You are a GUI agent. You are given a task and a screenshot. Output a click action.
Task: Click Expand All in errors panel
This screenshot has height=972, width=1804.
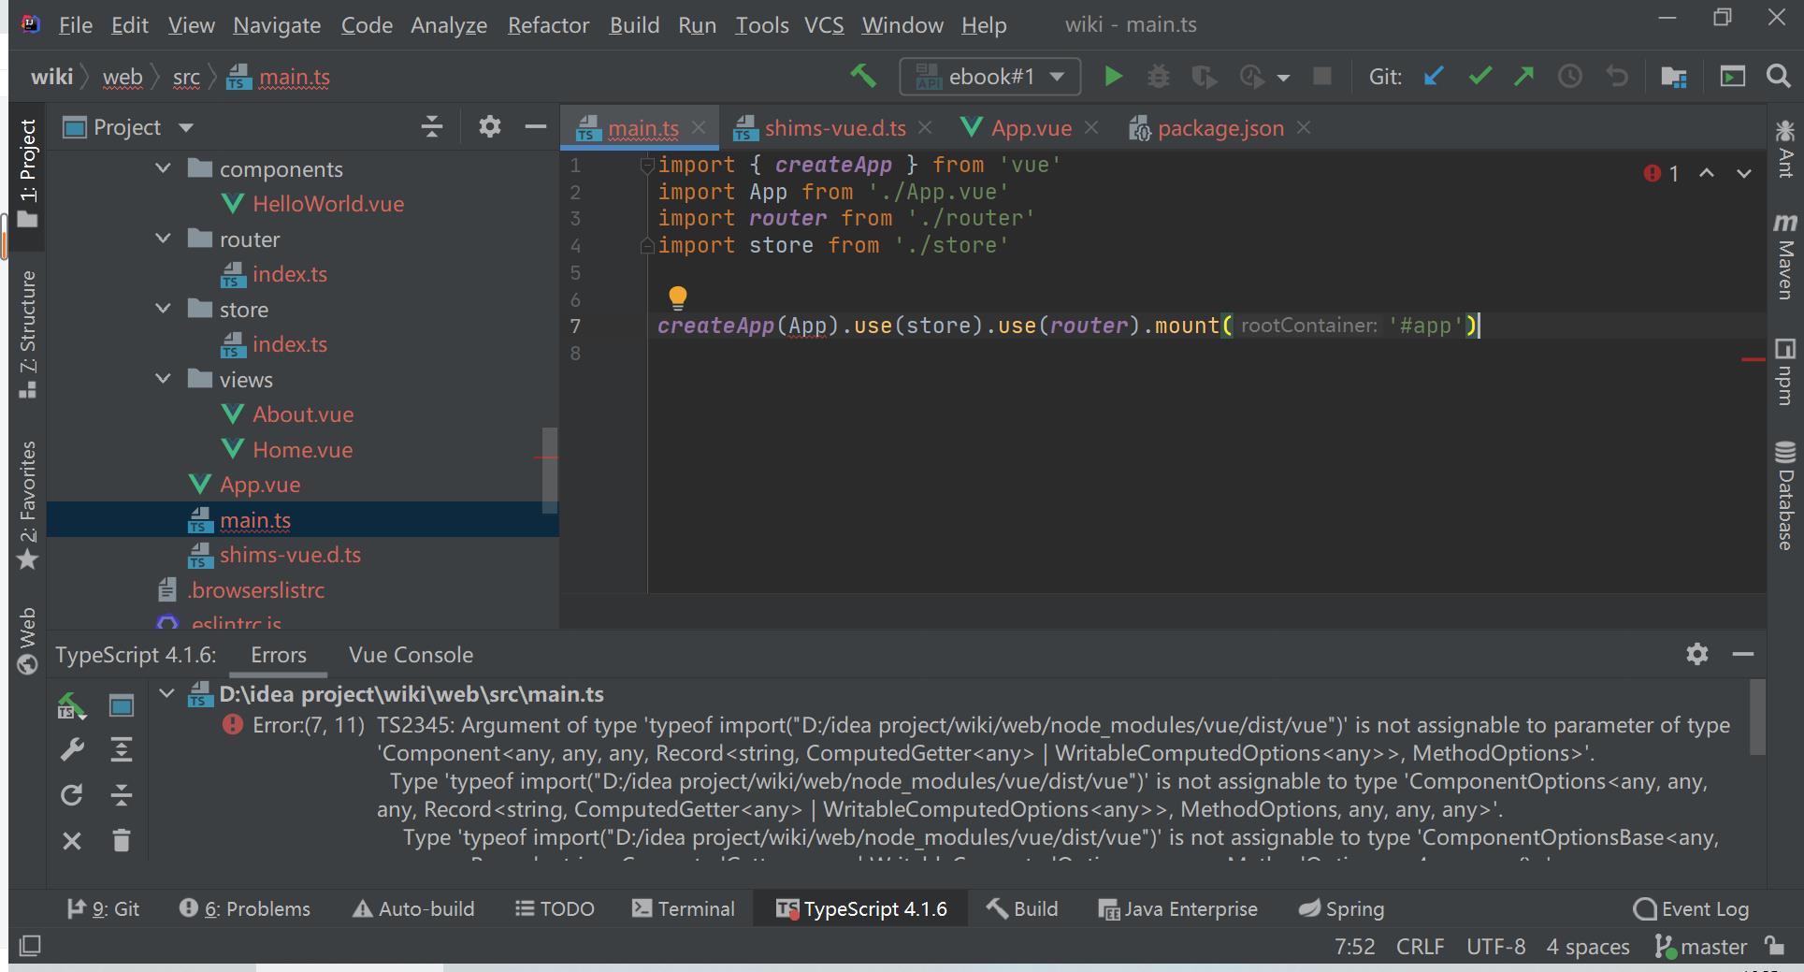coord(121,749)
